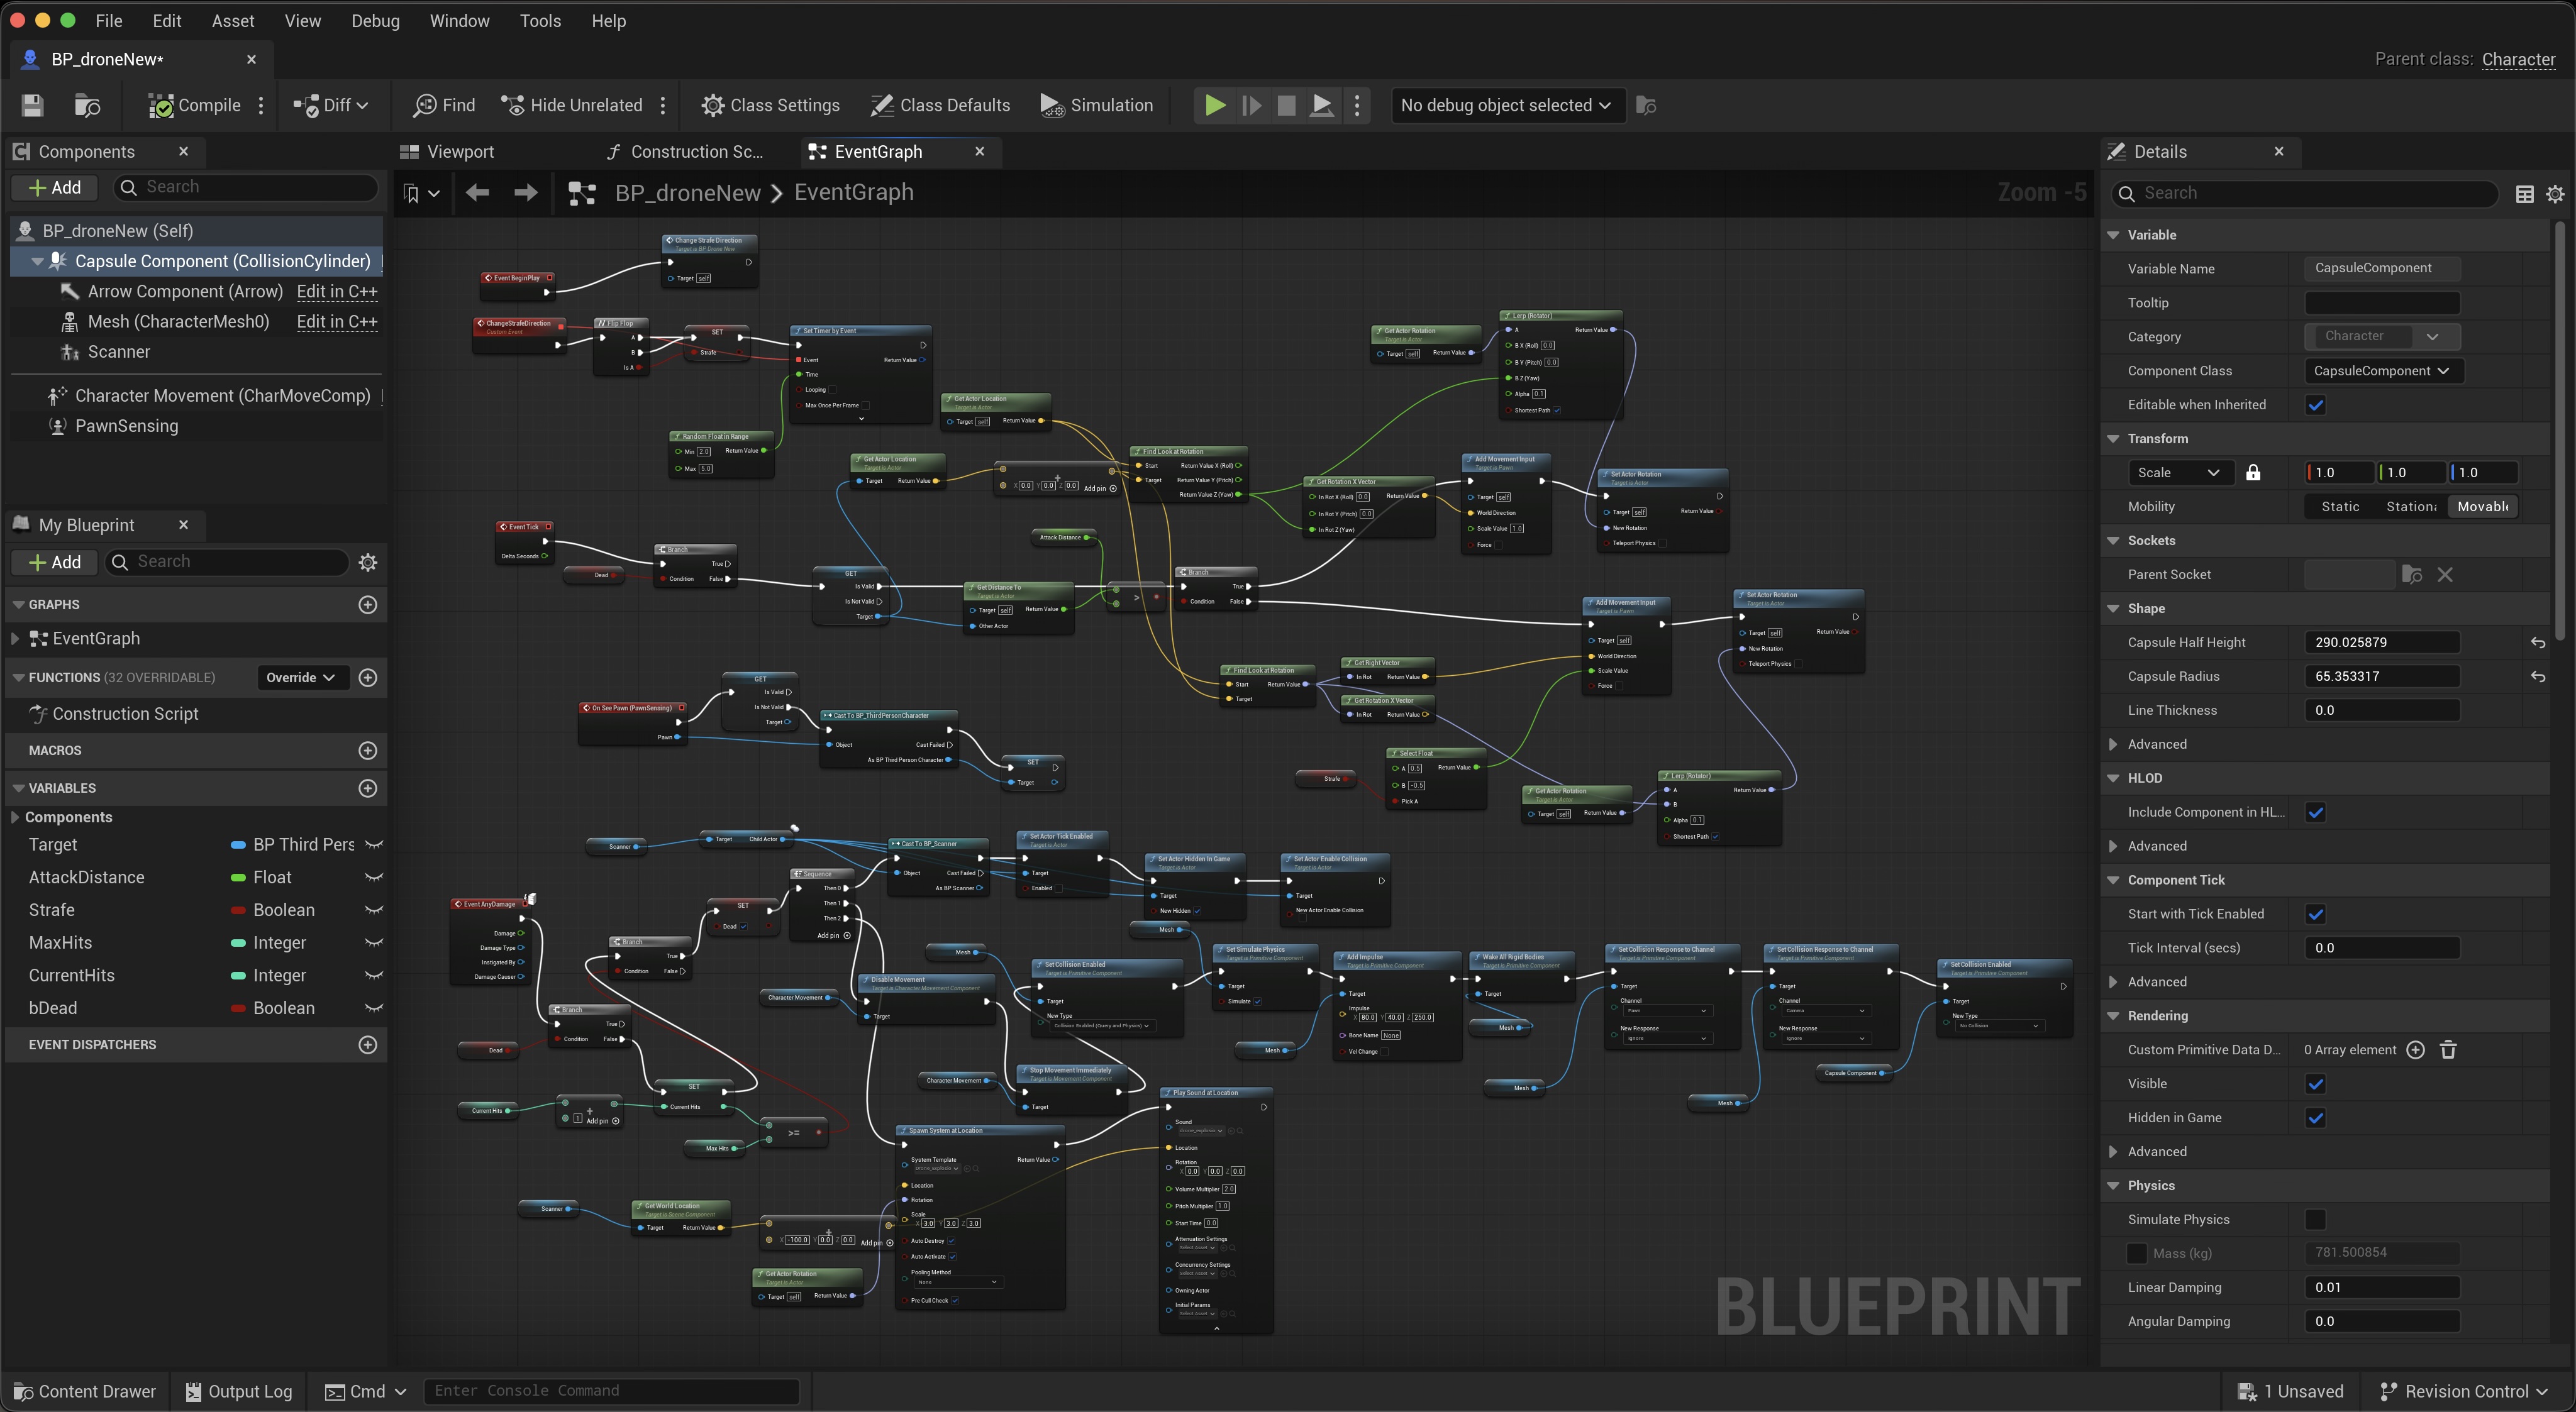Open the Character parent class link
Image resolution: width=2576 pixels, height=1412 pixels.
[2518, 59]
